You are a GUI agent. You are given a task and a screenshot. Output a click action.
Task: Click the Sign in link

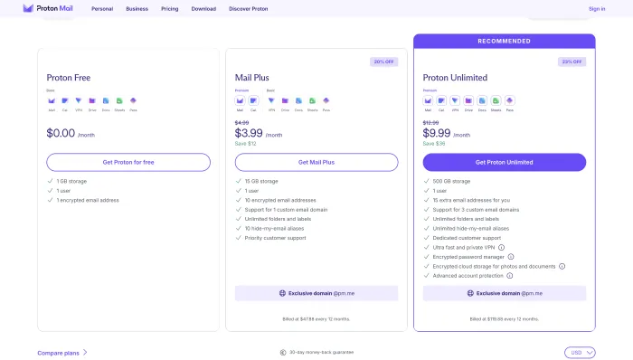point(597,8)
